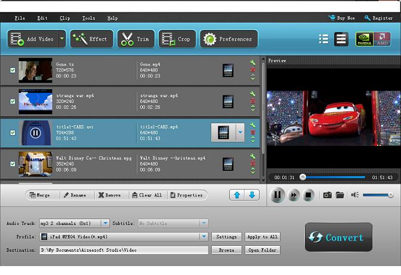Uncheck the Walt Disney Christmas.mpg checkbox
The height and width of the screenshot is (275, 401).
pos(13,164)
